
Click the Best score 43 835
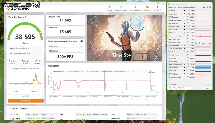37,64
